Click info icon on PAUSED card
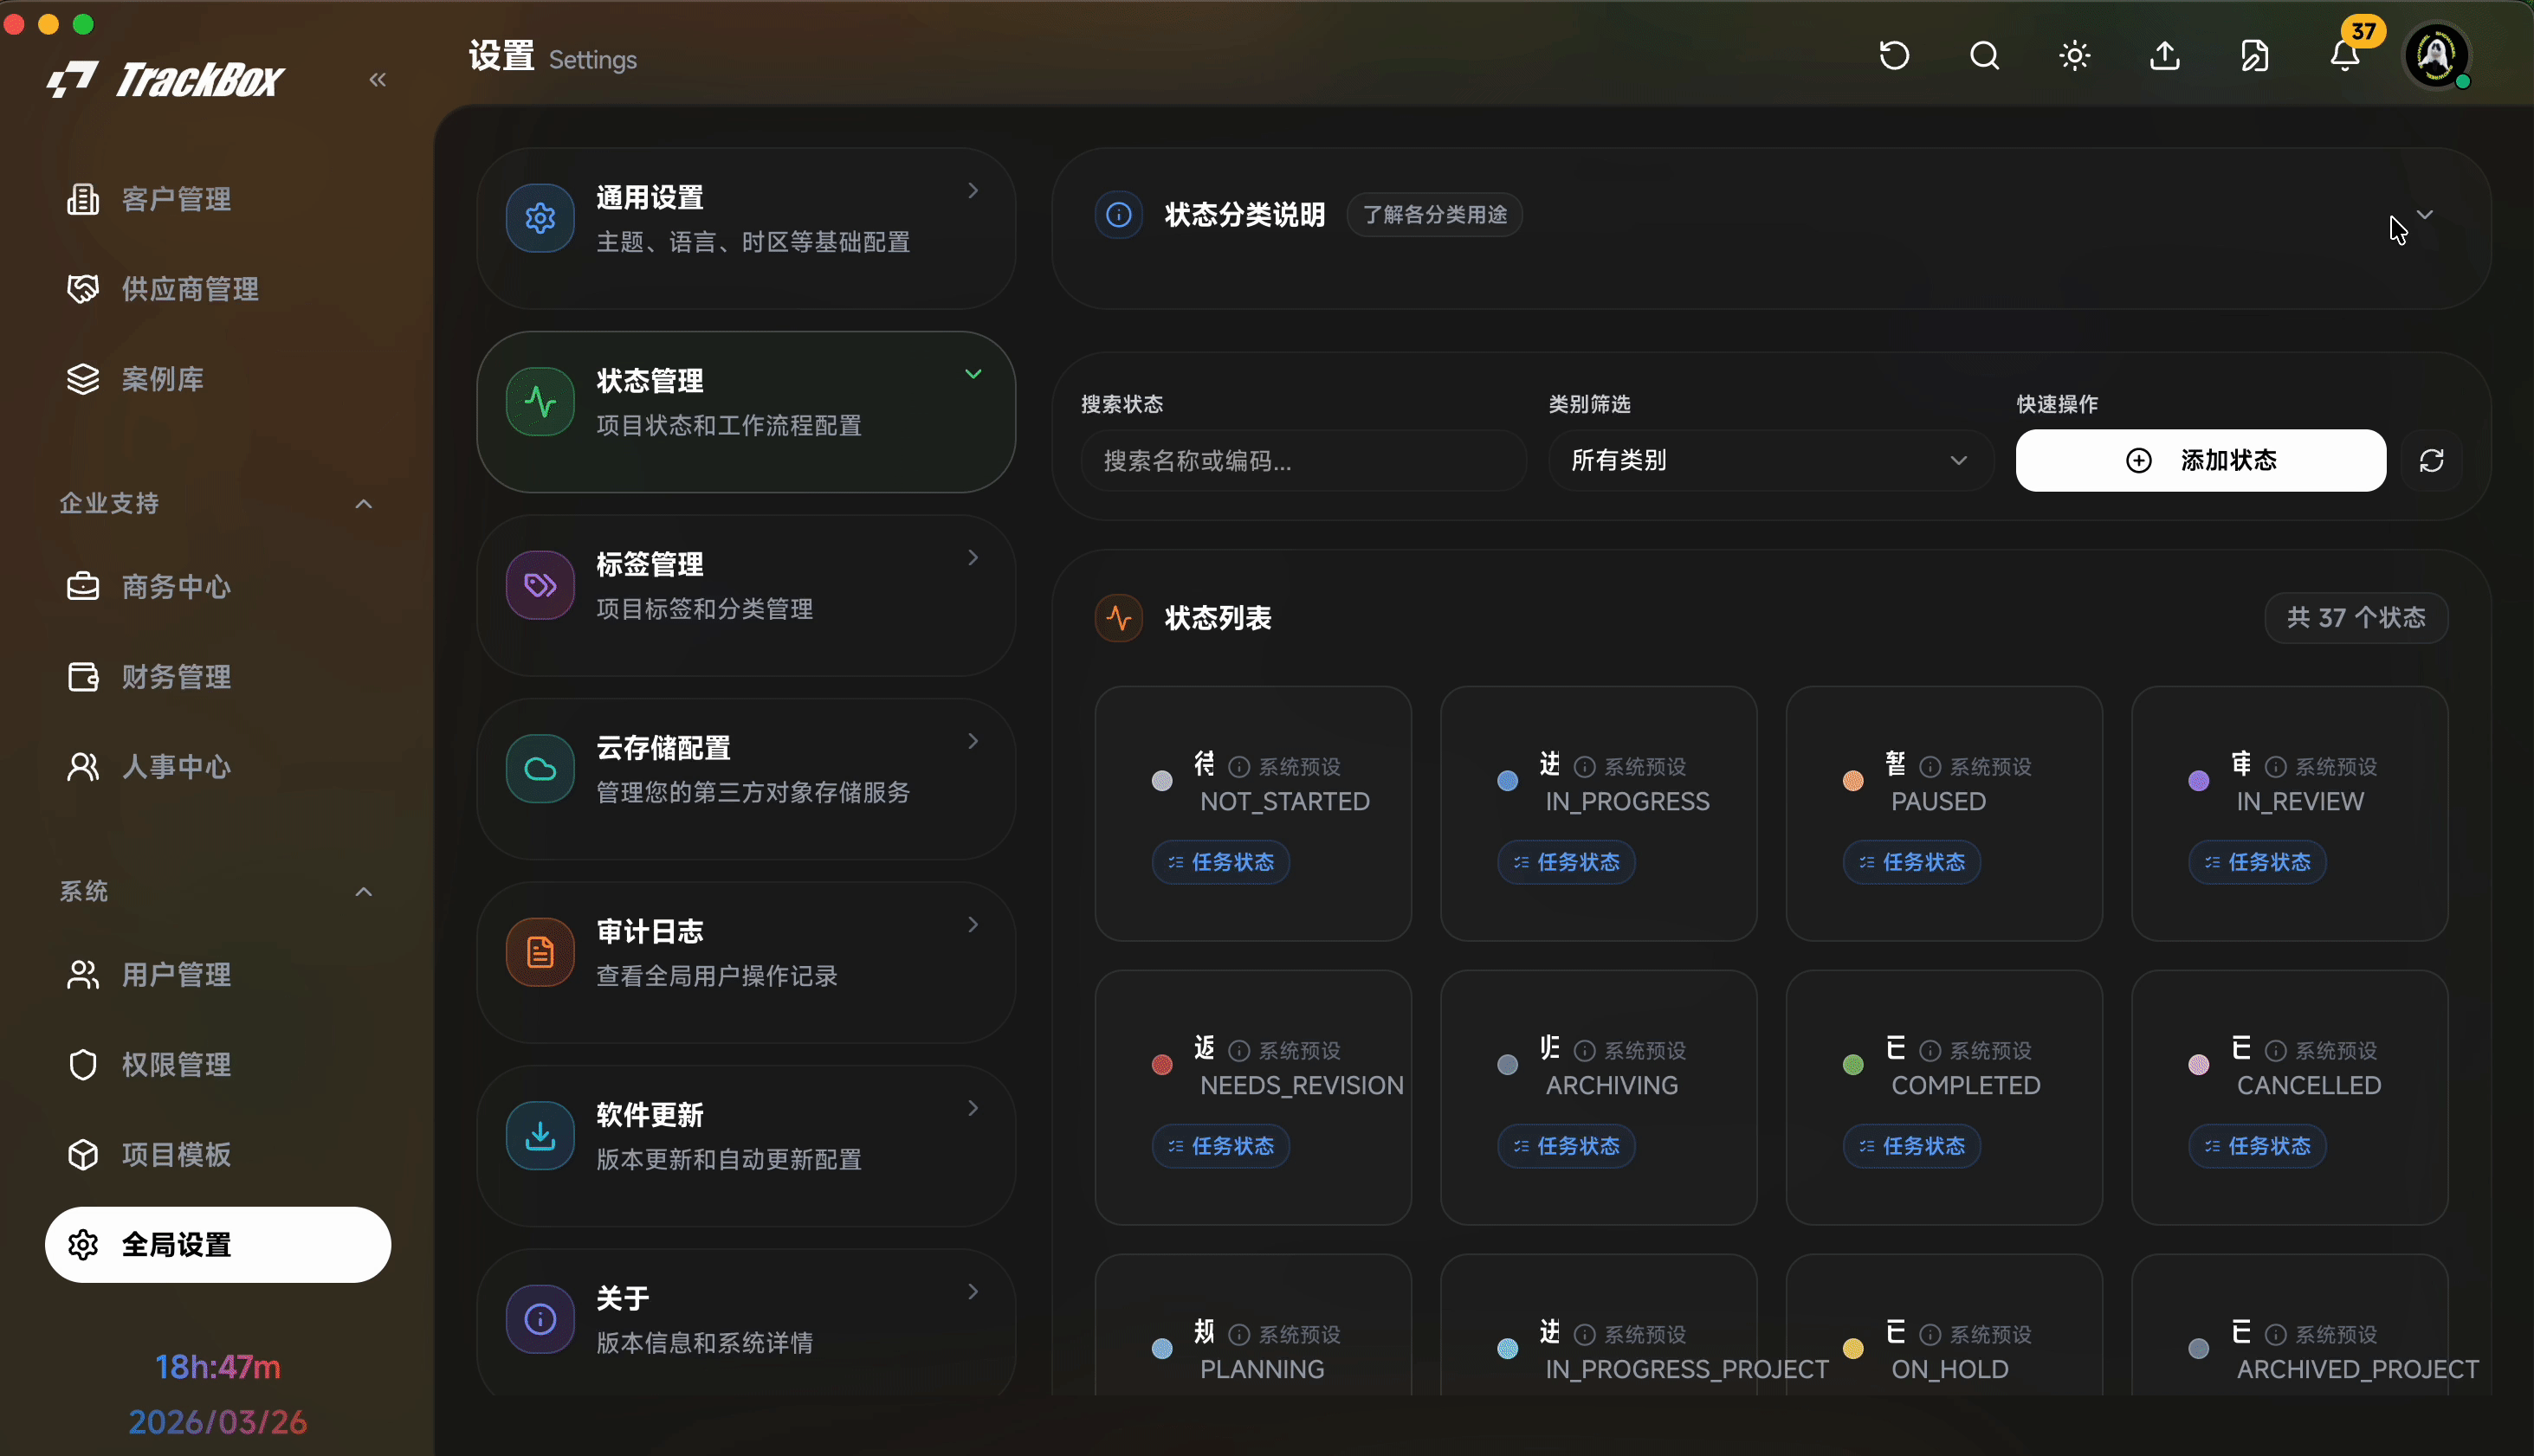The width and height of the screenshot is (2534, 1456). [x=1930, y=767]
